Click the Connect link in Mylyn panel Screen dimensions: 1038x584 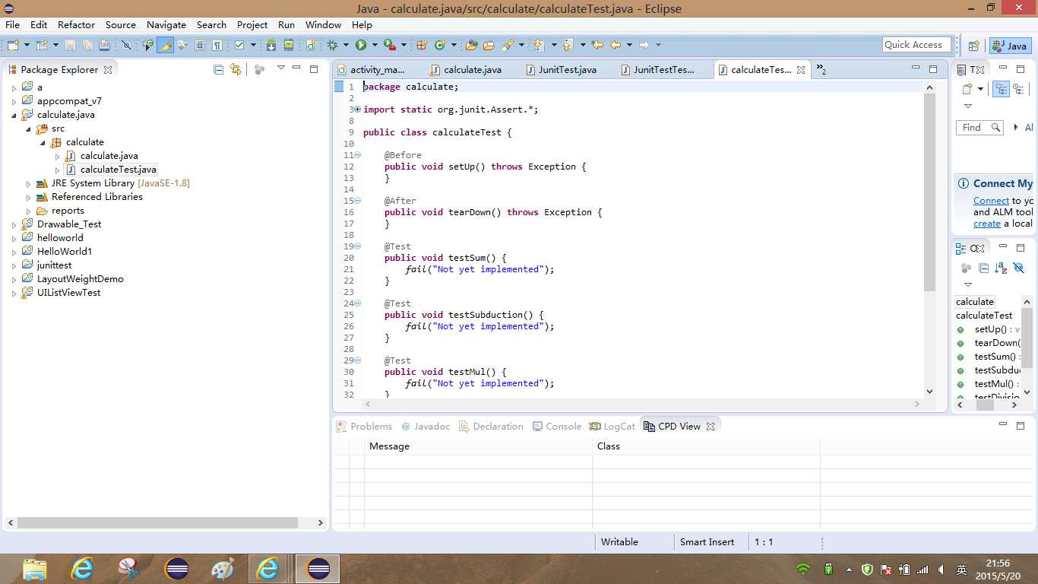[991, 201]
